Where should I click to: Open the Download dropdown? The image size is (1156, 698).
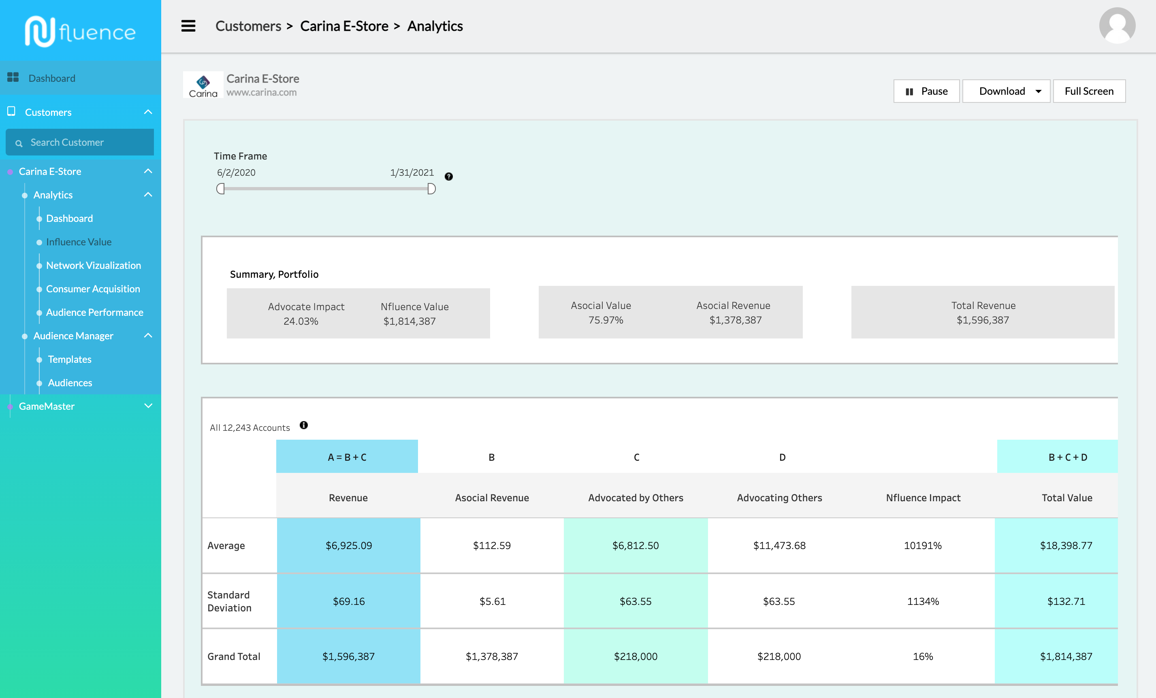(1006, 91)
